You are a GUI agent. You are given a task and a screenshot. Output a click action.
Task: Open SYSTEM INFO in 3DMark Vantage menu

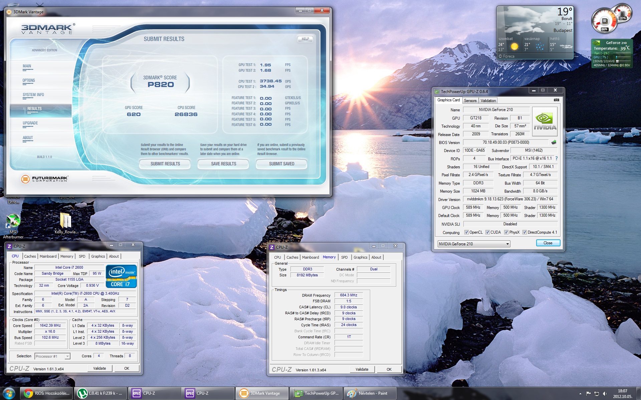33,95
